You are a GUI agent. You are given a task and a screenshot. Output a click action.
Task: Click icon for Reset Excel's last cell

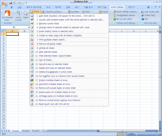pyautogui.click(x=32, y=104)
